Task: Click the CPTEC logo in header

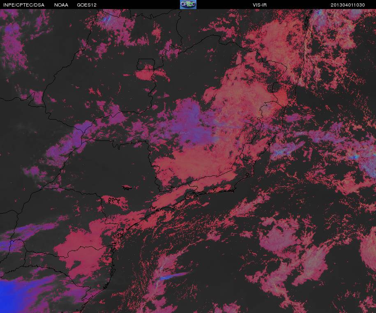Action: coord(188,5)
